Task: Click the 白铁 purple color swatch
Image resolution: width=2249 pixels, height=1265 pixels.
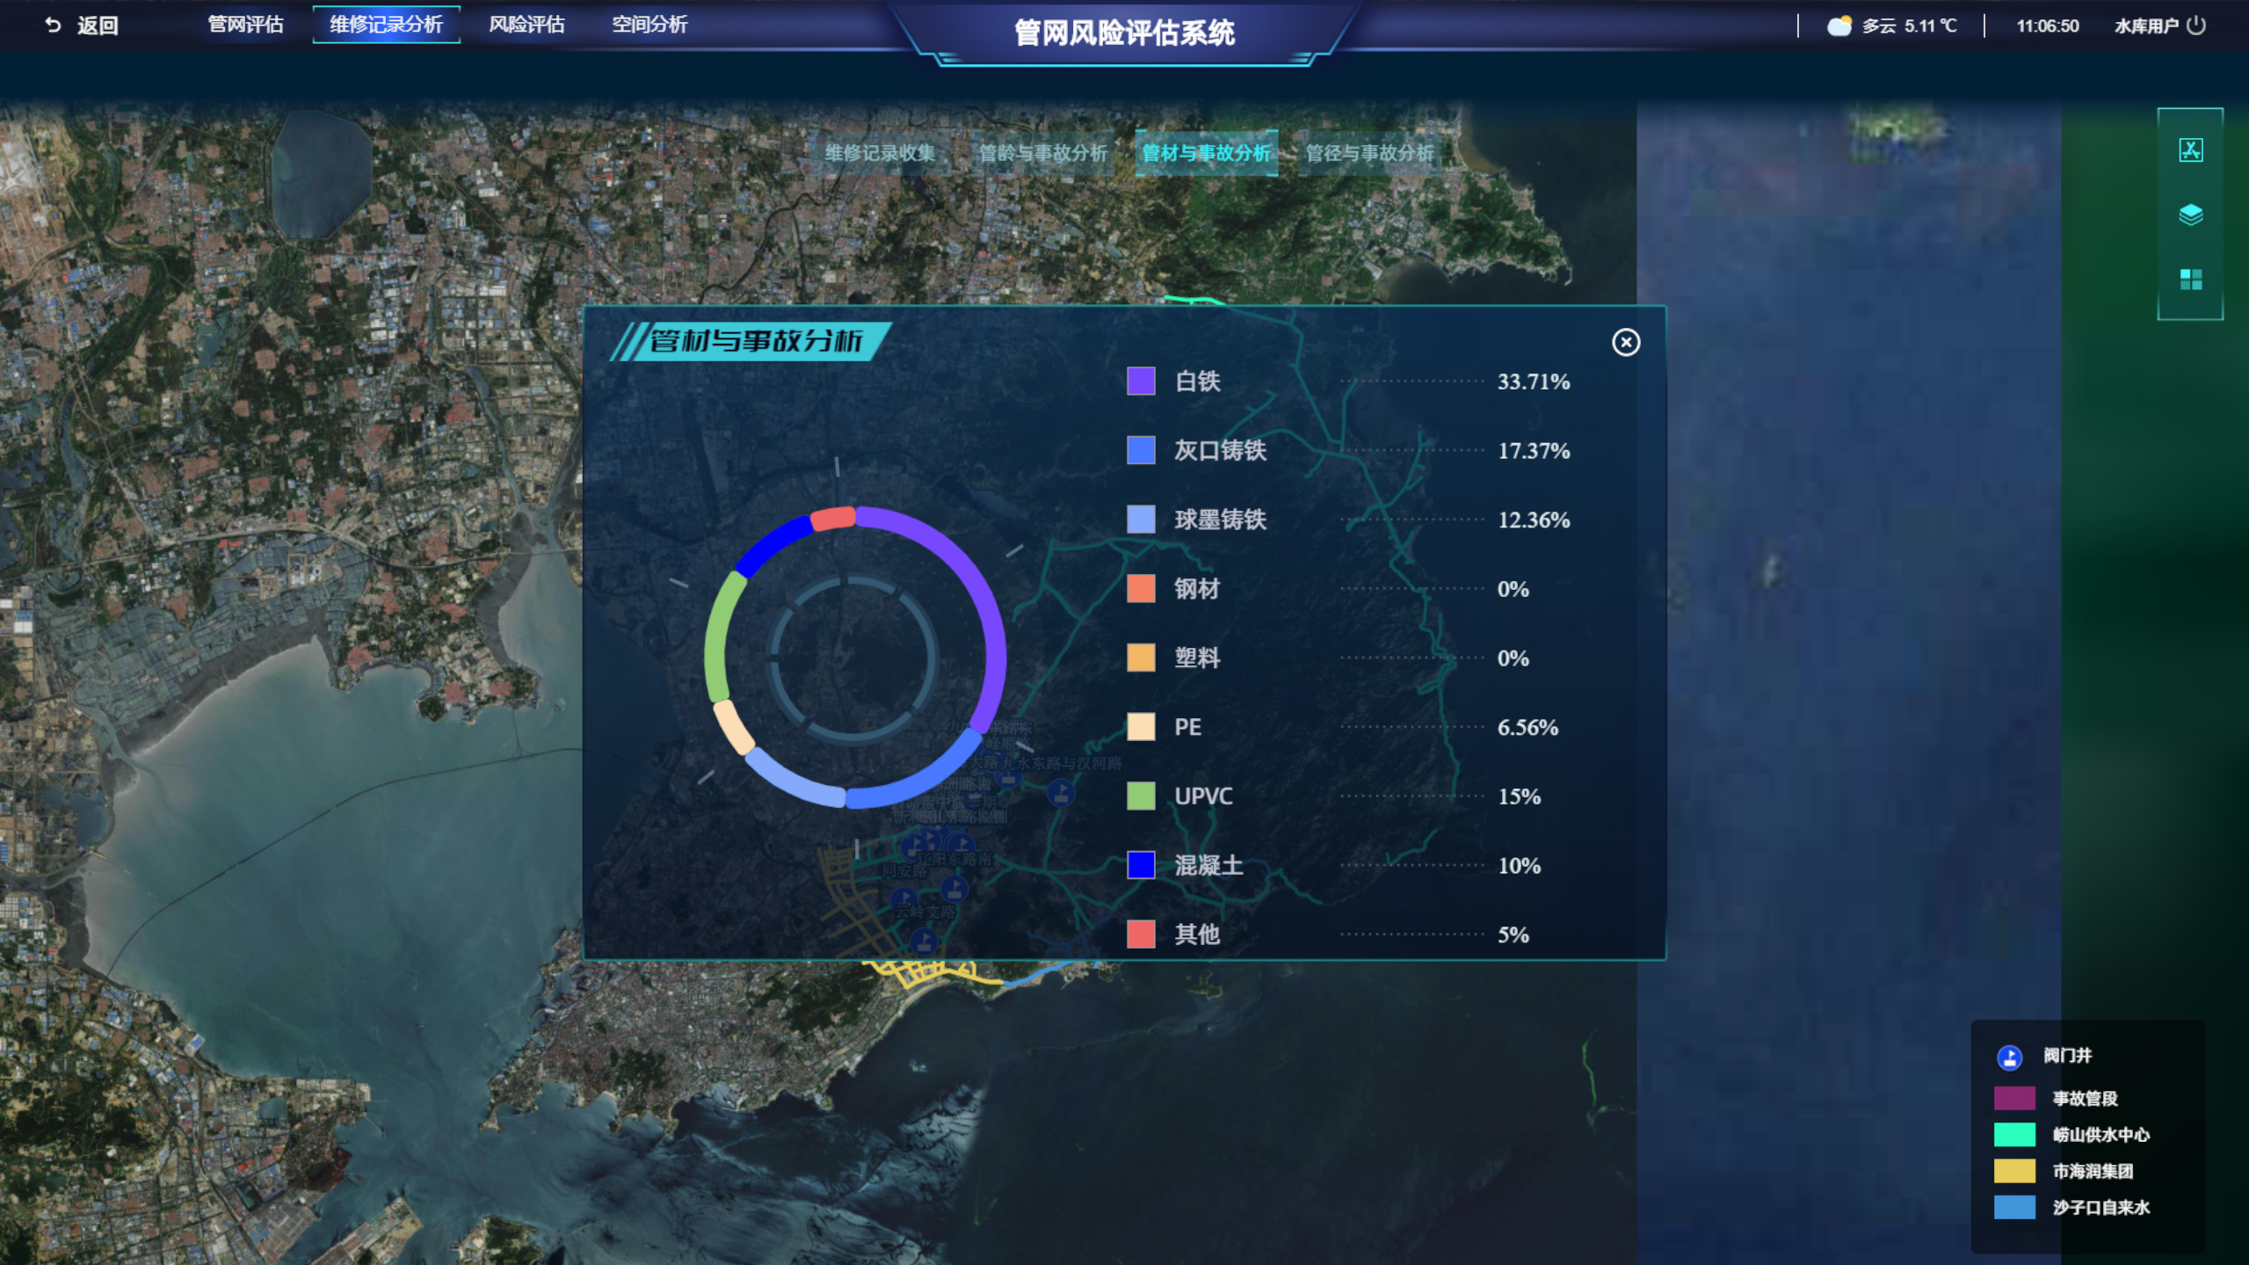Action: coord(1141,381)
